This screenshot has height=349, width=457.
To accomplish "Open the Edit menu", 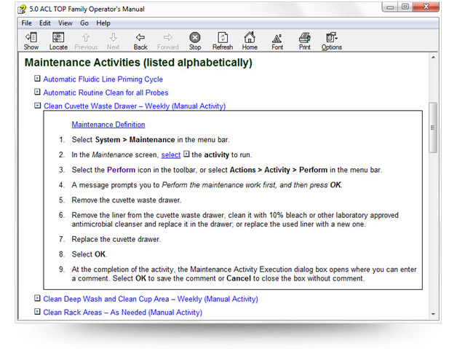I will point(45,23).
